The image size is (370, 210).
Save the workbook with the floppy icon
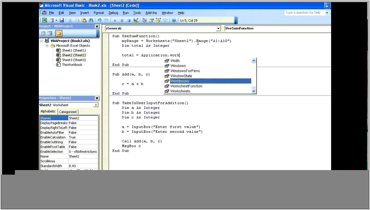[61, 20]
